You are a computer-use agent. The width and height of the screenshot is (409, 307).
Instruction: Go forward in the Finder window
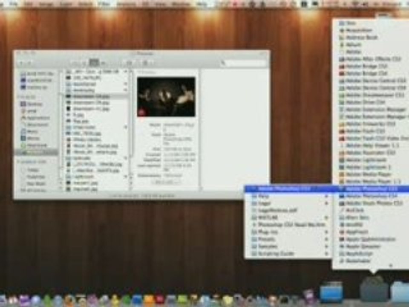click(x=29, y=63)
